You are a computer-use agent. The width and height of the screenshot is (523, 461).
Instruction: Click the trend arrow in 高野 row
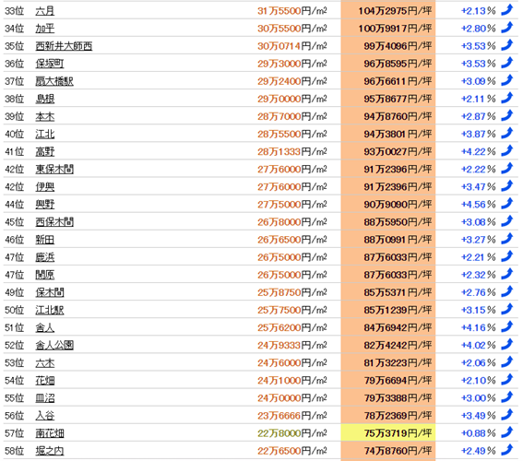click(507, 151)
